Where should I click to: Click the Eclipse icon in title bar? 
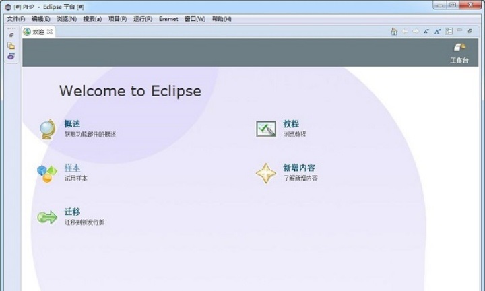pos(8,7)
